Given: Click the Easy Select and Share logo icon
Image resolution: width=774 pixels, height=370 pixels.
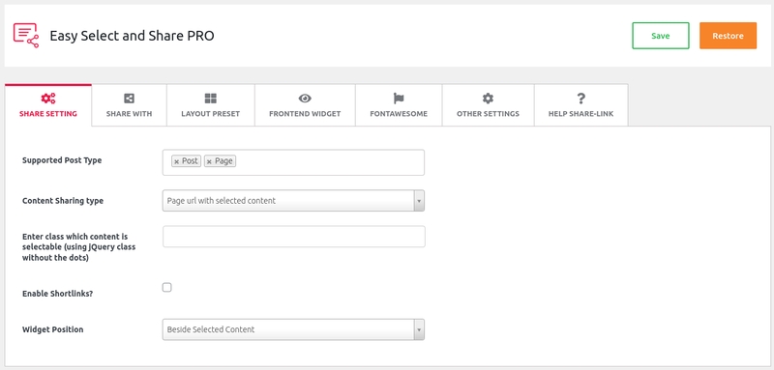Looking at the screenshot, I should [x=26, y=36].
